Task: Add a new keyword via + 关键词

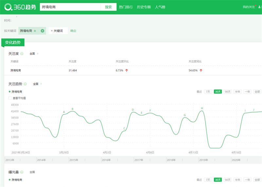Action: (x=58, y=31)
